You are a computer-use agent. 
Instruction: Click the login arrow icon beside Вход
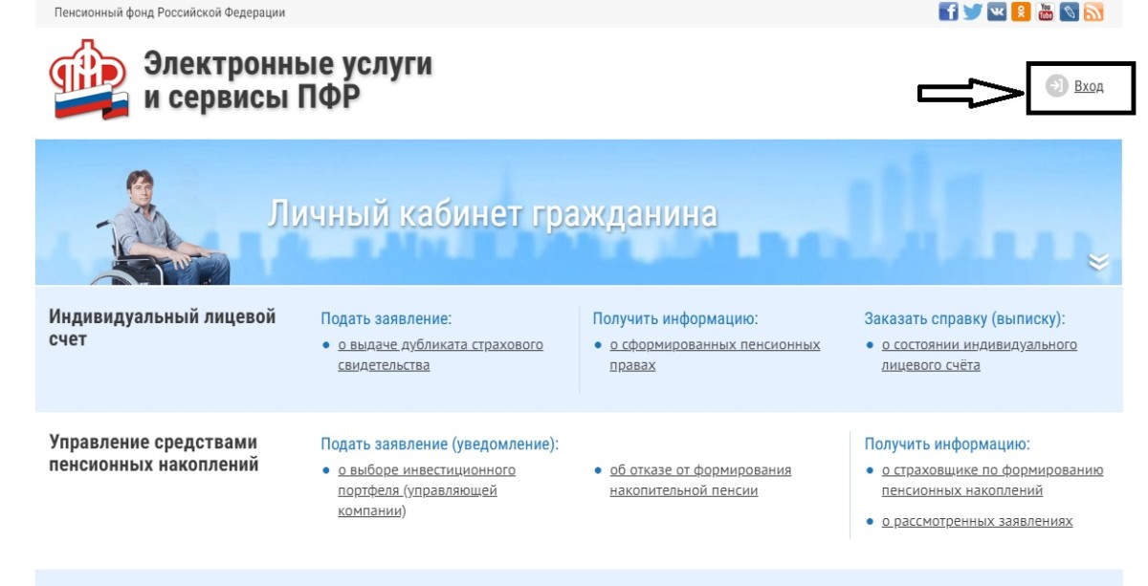click(1056, 86)
